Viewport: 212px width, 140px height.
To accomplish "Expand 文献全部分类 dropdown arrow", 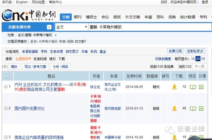I will 49,27.
